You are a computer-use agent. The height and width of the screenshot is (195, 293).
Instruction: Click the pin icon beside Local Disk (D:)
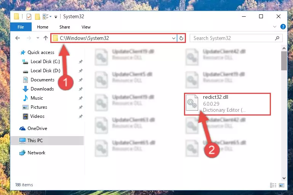80,71
